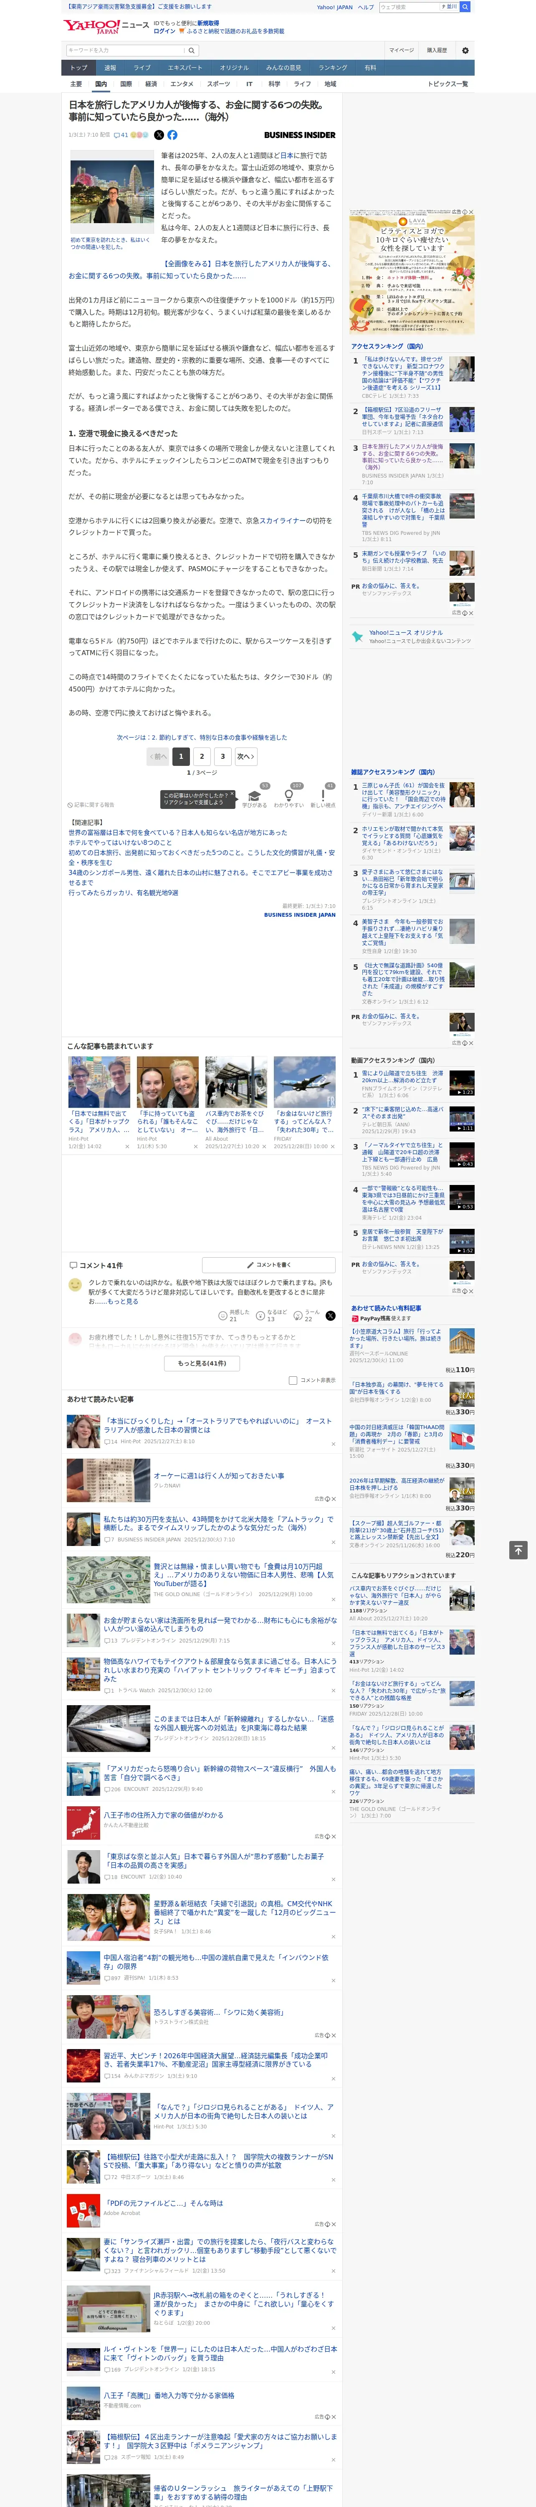Click the keyword search magnifier icon

point(191,51)
